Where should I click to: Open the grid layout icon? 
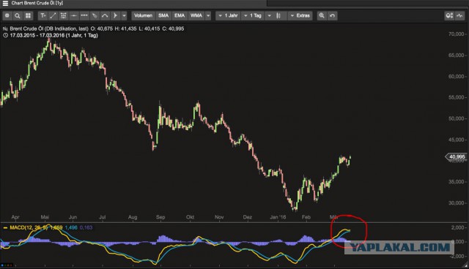click(28, 15)
